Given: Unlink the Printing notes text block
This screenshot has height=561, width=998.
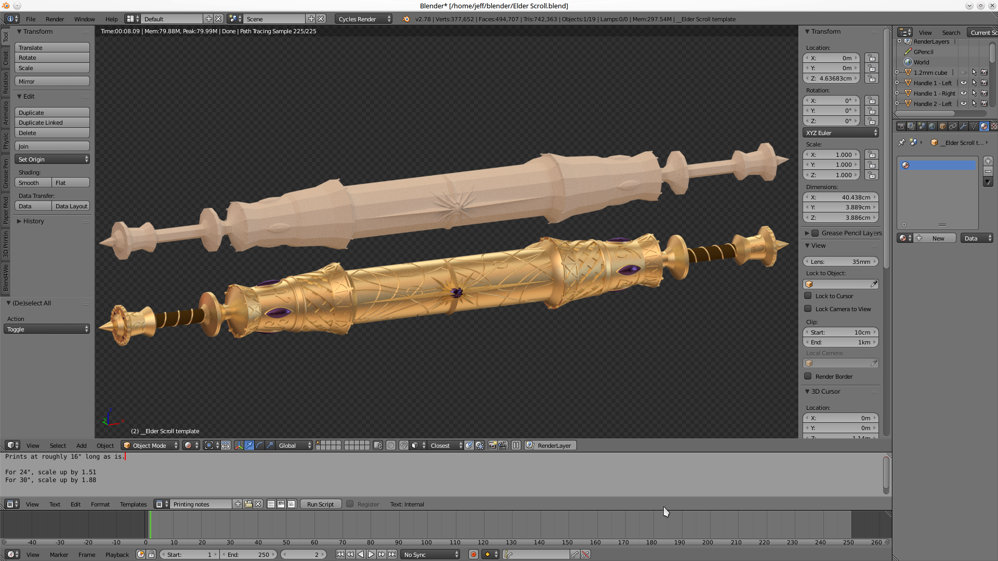Looking at the screenshot, I should pyautogui.click(x=258, y=504).
